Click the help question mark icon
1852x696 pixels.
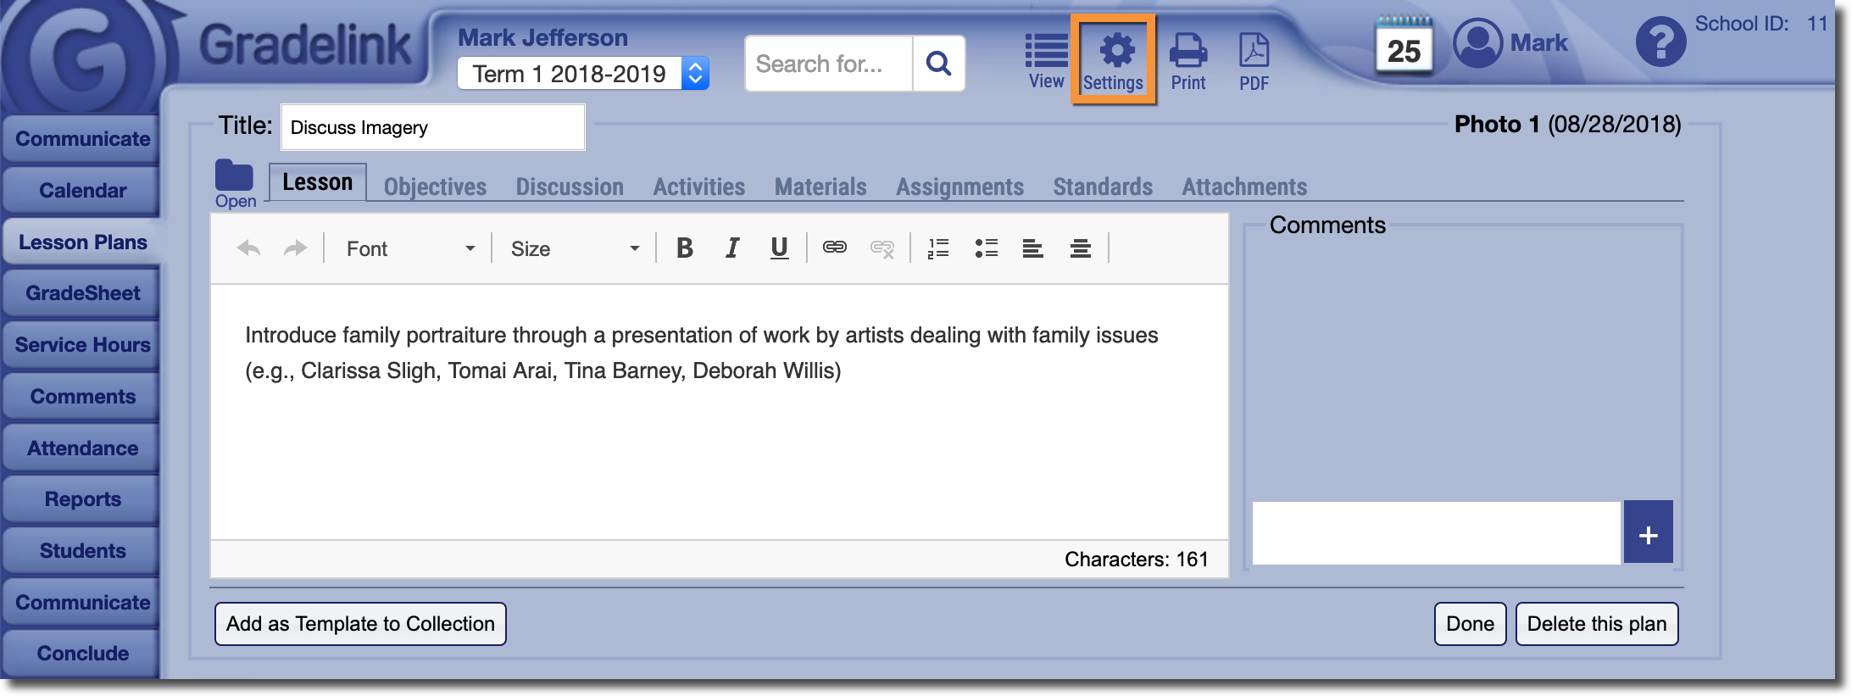tap(1660, 42)
